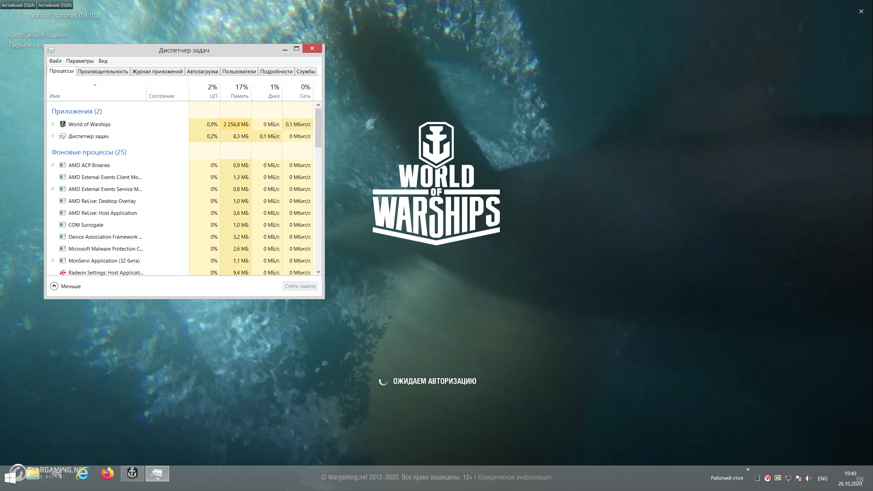Click the process list scrollbar down arrow

pos(318,272)
